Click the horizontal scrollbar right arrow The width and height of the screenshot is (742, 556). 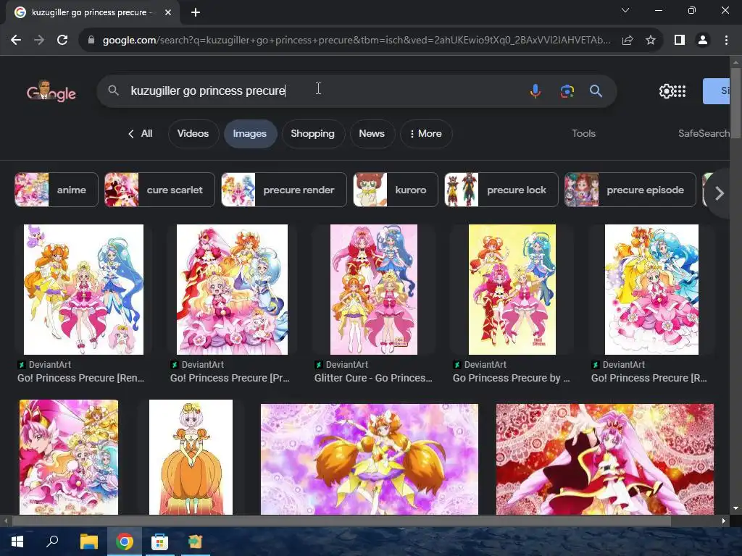pyautogui.click(x=724, y=521)
